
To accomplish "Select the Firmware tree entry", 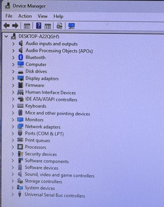I will pyautogui.click(x=35, y=85).
